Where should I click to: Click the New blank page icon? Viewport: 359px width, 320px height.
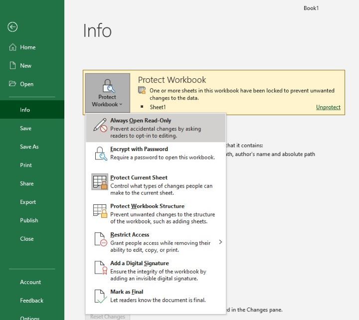click(x=12, y=65)
